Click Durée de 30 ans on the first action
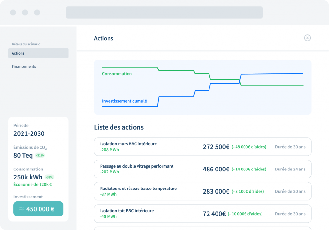Screen dimensions: 329x230 (x=290, y=146)
